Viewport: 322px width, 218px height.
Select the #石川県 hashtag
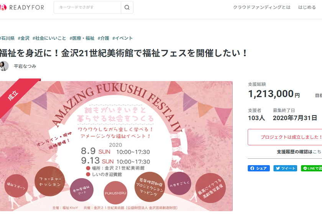7,38
